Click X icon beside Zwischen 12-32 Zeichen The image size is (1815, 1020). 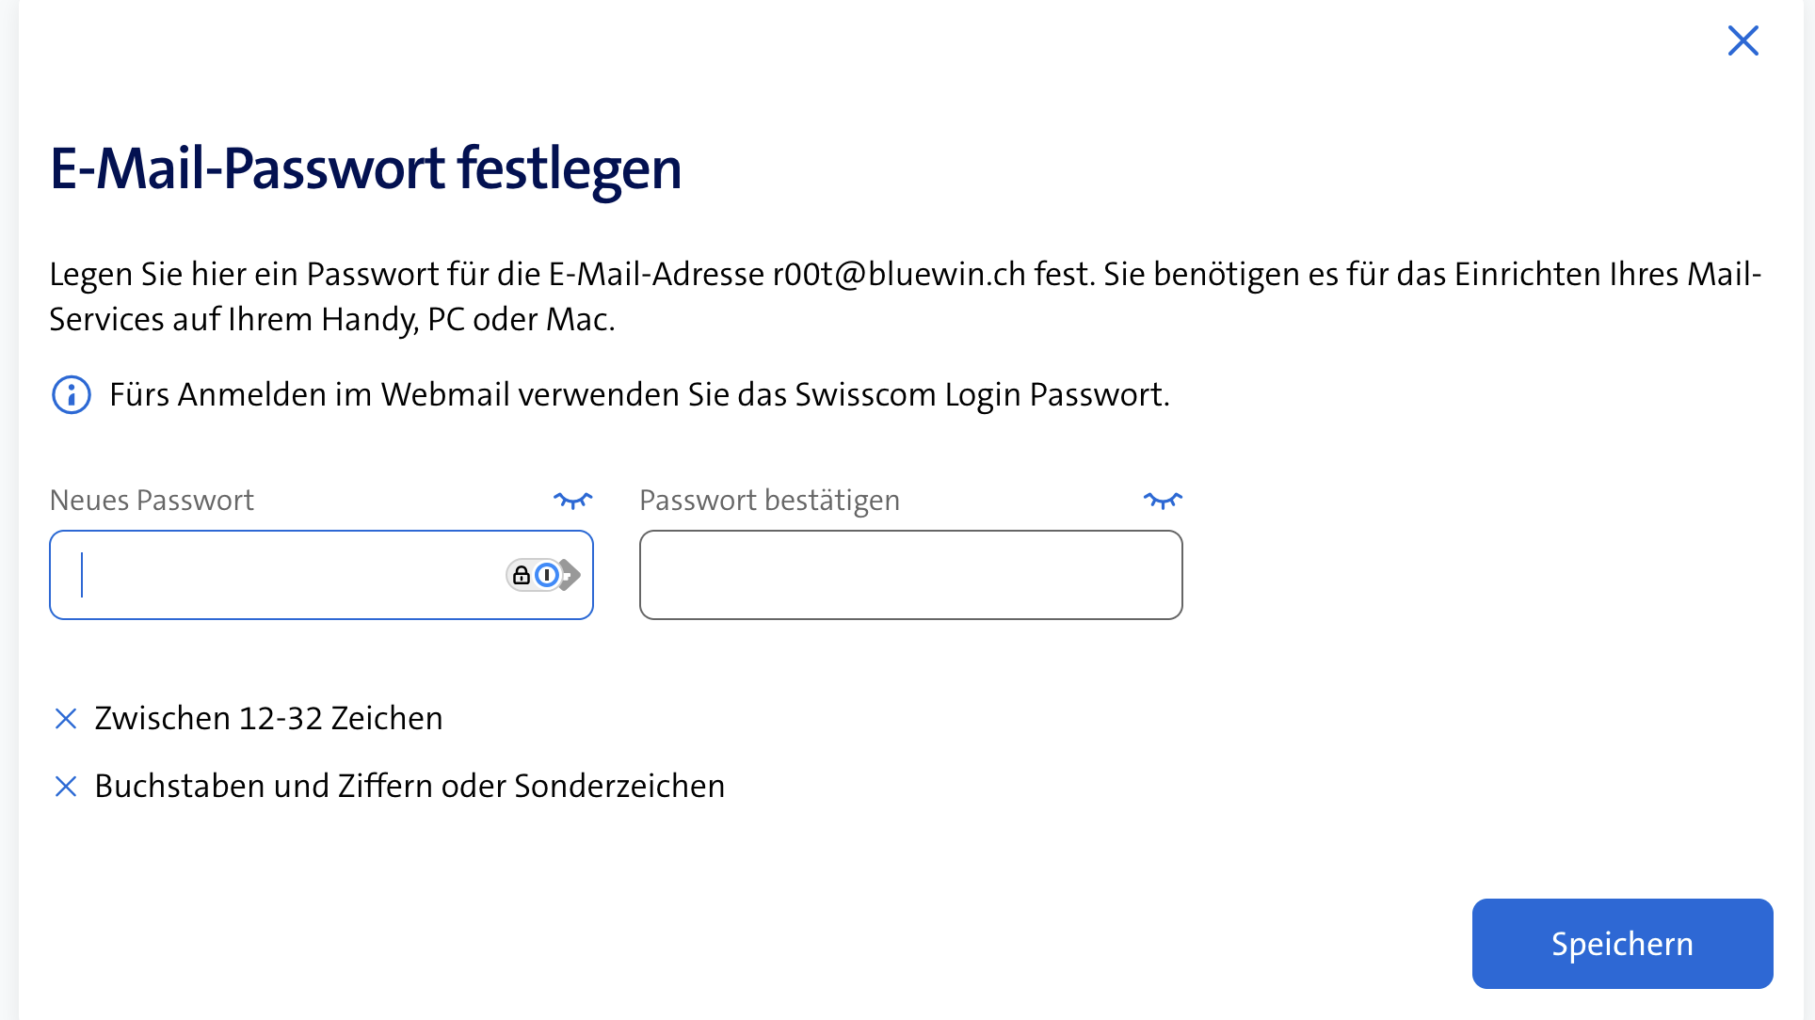66,719
